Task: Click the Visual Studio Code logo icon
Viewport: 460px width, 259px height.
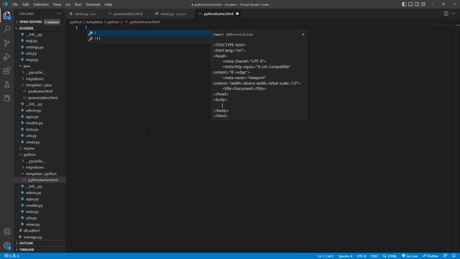Action: [x=5, y=4]
